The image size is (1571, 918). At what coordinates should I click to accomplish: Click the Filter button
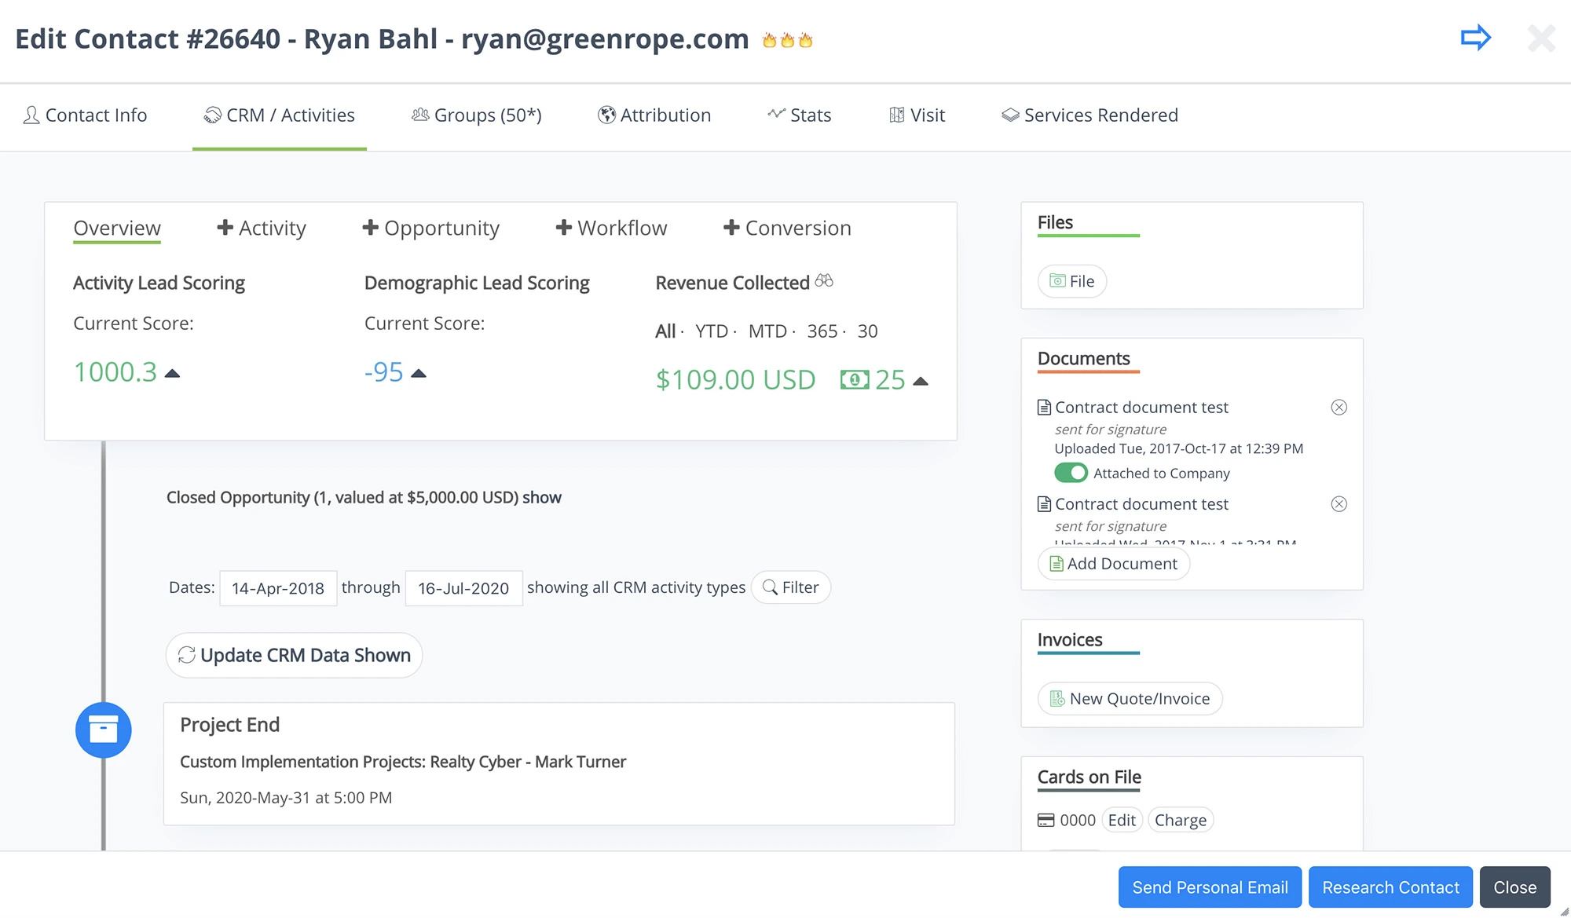tap(791, 587)
